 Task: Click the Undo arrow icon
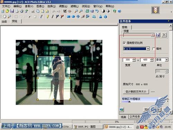tap(54, 11)
